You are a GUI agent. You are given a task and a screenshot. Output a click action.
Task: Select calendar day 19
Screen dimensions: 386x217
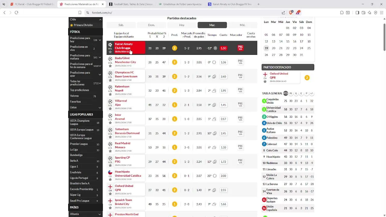266,48
